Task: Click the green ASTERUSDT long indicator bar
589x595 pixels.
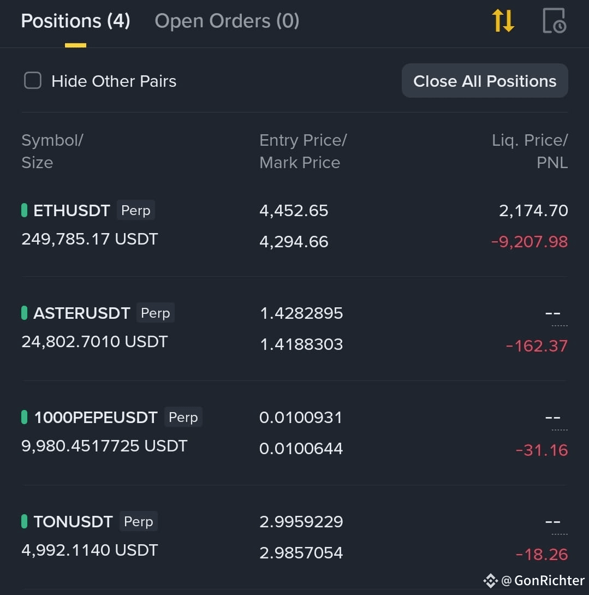Action: click(24, 313)
